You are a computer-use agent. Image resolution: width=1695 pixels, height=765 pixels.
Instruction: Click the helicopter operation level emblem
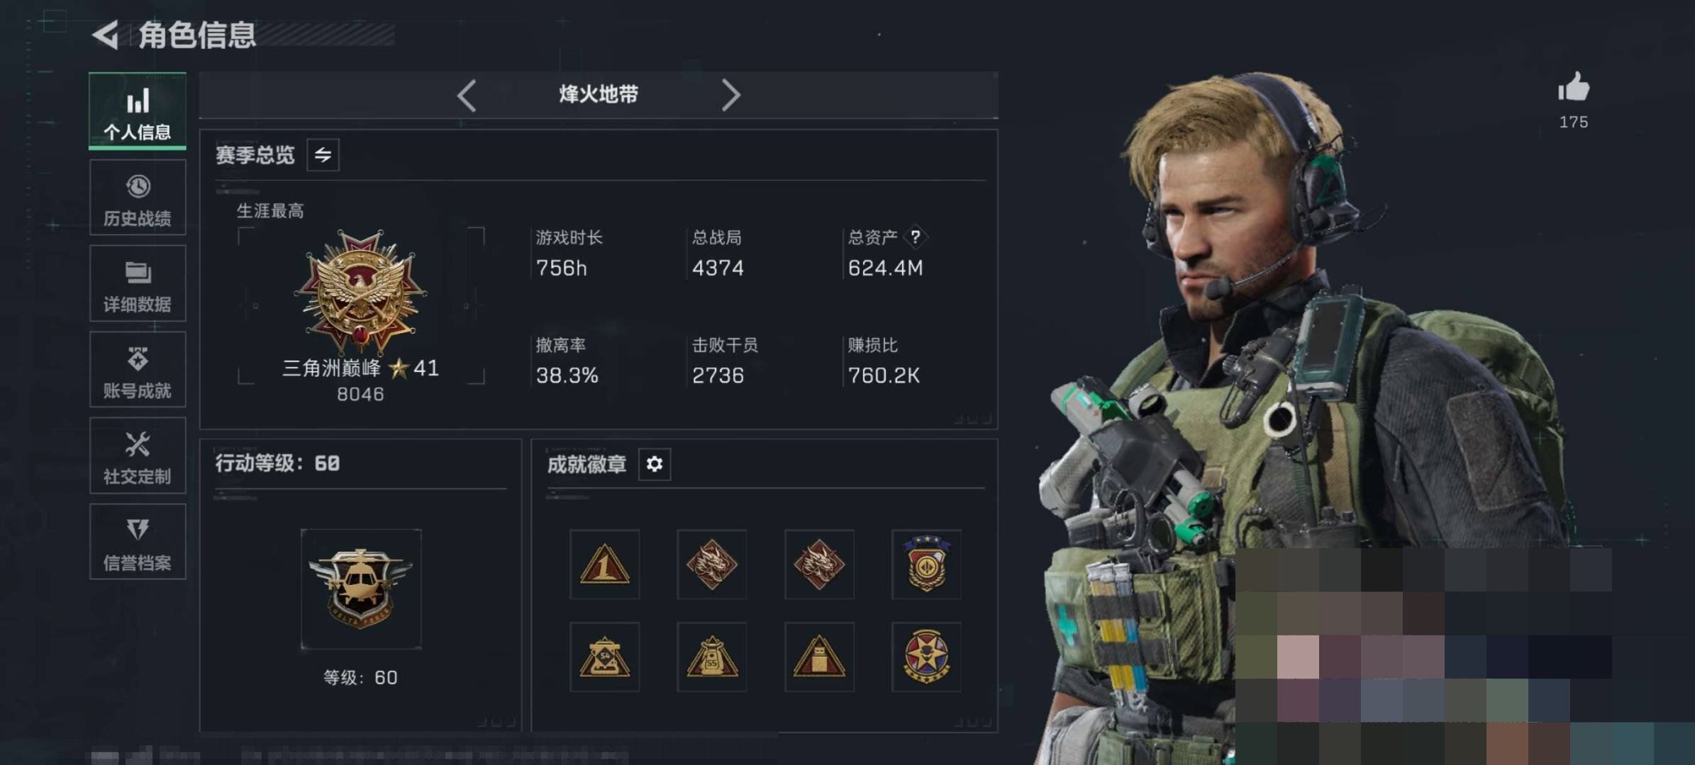tap(361, 589)
